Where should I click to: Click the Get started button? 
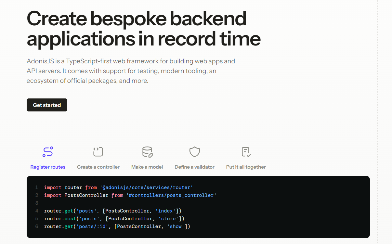point(47,105)
